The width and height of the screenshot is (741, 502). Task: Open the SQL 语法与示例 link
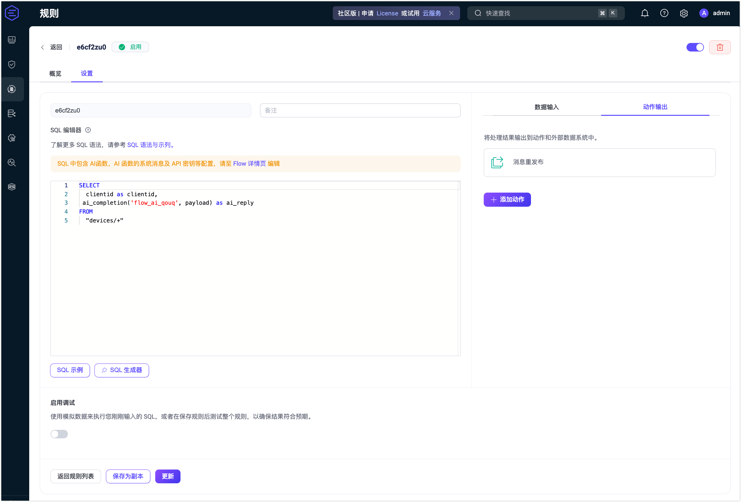[150, 145]
